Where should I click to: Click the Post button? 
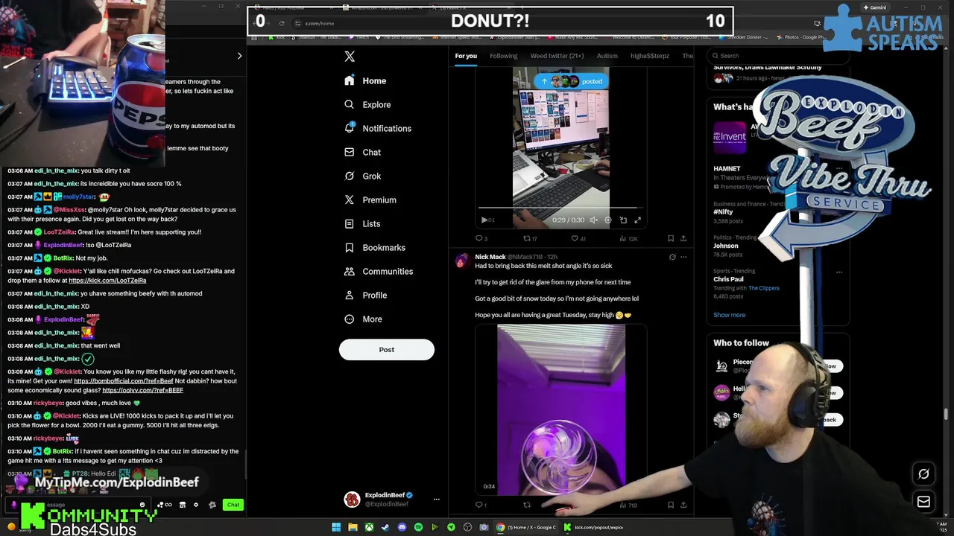(386, 349)
